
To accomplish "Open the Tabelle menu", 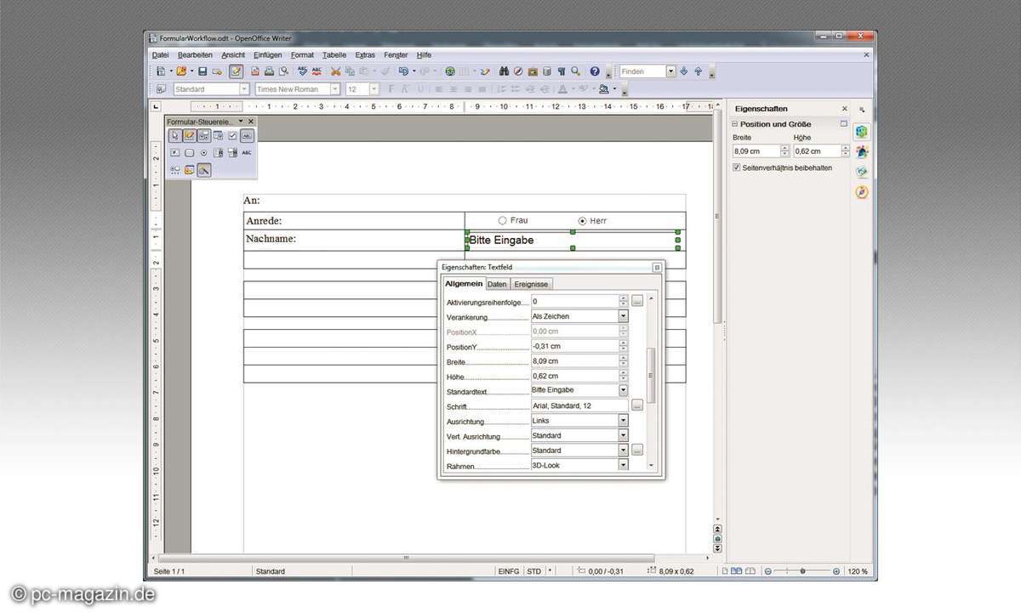I will tap(334, 55).
